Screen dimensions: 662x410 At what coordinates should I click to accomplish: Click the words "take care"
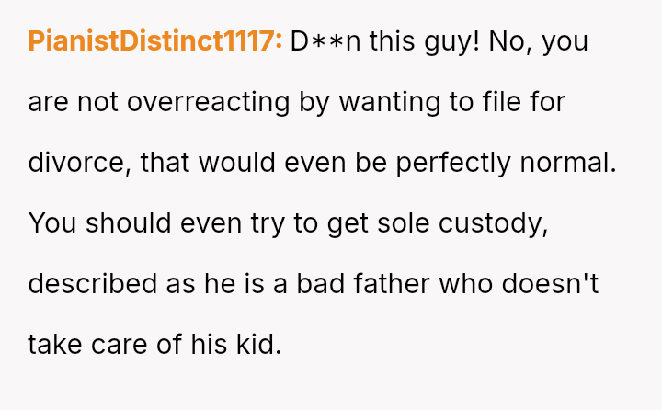[81, 345]
